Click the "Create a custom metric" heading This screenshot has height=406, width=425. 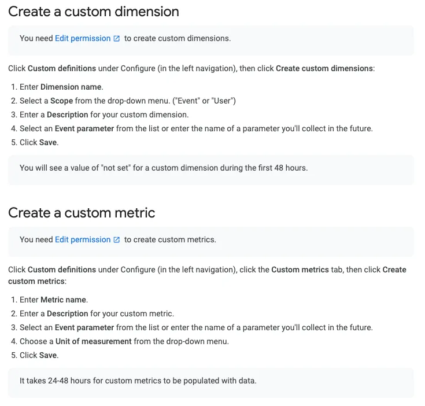(82, 212)
